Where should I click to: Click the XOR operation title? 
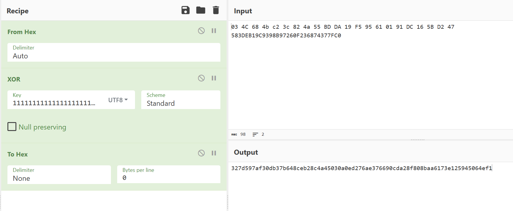coord(14,79)
